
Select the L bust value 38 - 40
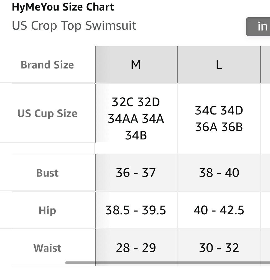coord(219,173)
